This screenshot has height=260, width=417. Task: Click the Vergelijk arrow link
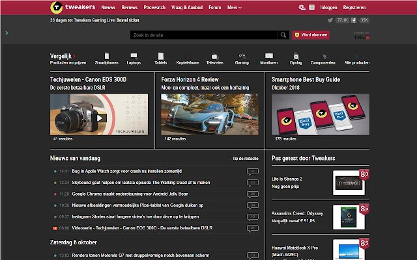tap(74, 57)
